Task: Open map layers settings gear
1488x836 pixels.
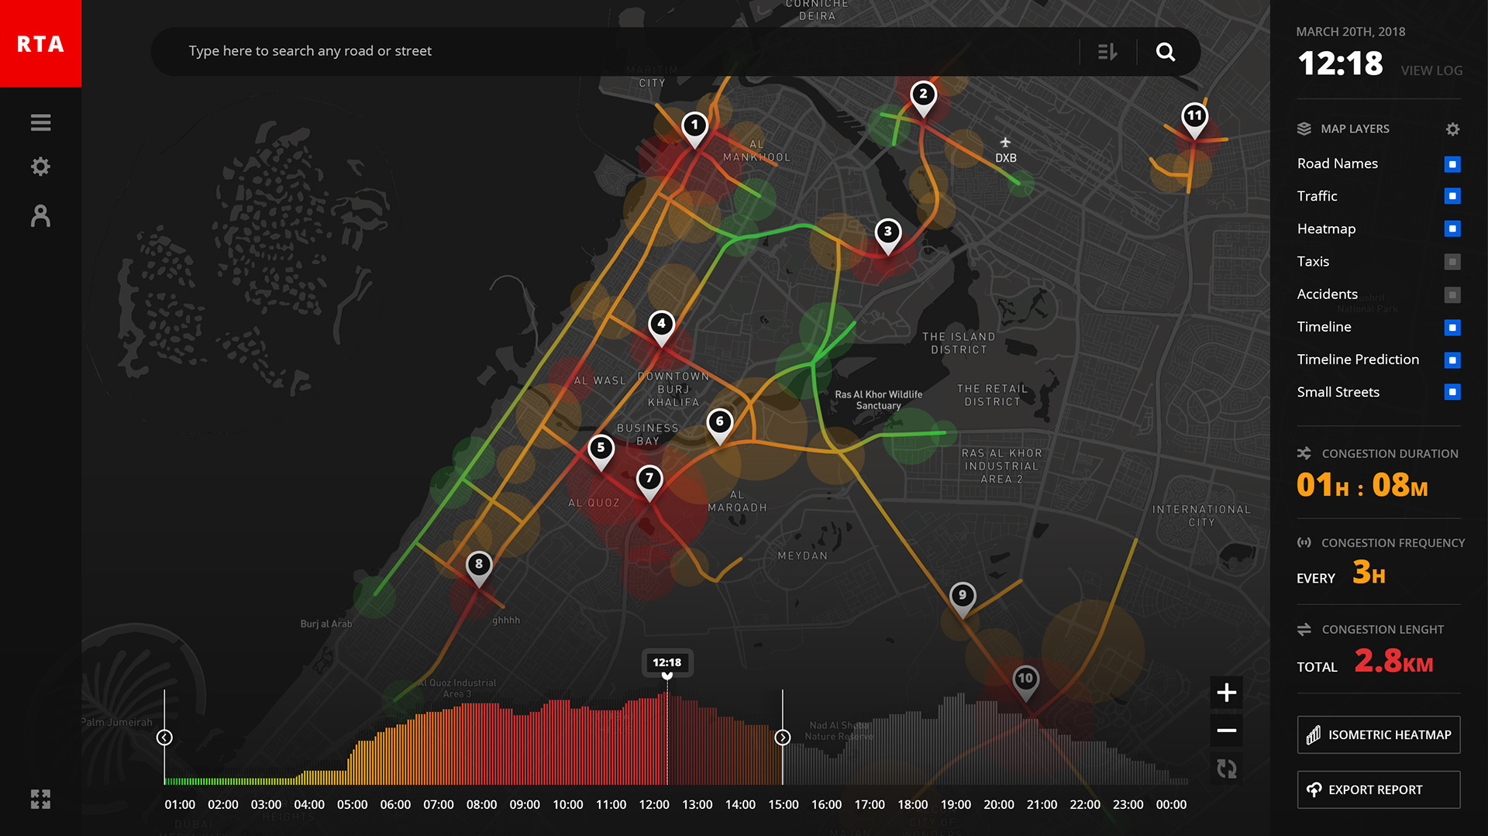Action: pos(1453,129)
